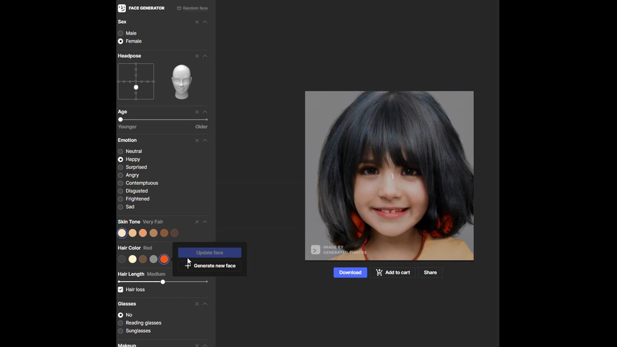This screenshot has width=617, height=347.
Task: Reset the Age section with X icon
Action: pyautogui.click(x=197, y=112)
